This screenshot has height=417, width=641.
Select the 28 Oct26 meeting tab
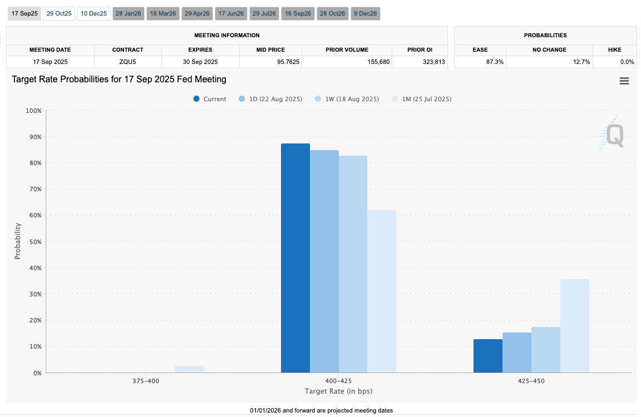332,13
